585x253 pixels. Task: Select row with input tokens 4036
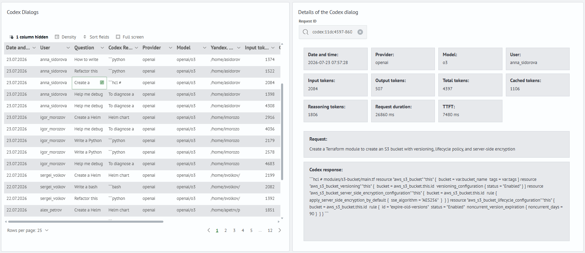tap(142, 129)
